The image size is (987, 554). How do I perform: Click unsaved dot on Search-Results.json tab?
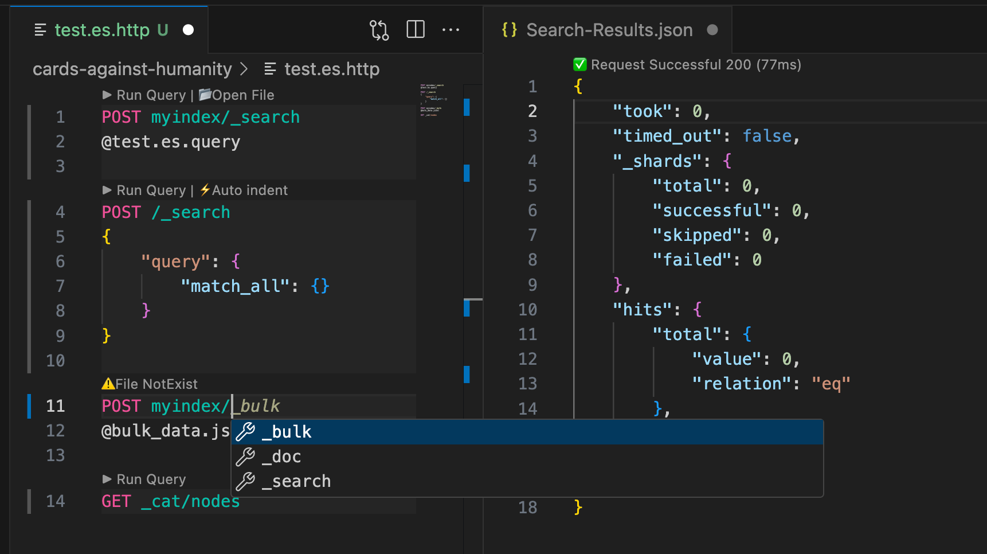pos(712,30)
